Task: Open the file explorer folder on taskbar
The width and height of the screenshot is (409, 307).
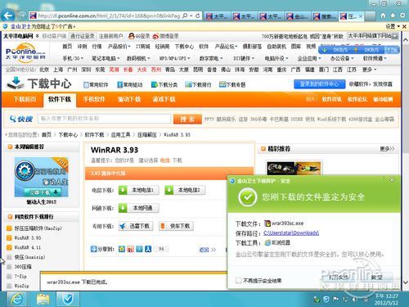Action: (x=43, y=300)
